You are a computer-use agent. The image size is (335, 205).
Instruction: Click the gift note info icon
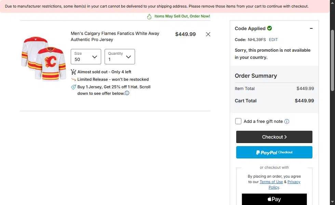click(x=287, y=121)
